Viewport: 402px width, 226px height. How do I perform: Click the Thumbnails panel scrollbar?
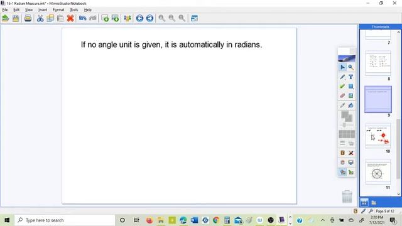[398, 149]
